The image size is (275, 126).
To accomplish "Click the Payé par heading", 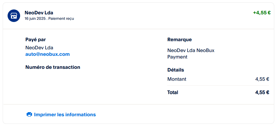I will point(36,40).
